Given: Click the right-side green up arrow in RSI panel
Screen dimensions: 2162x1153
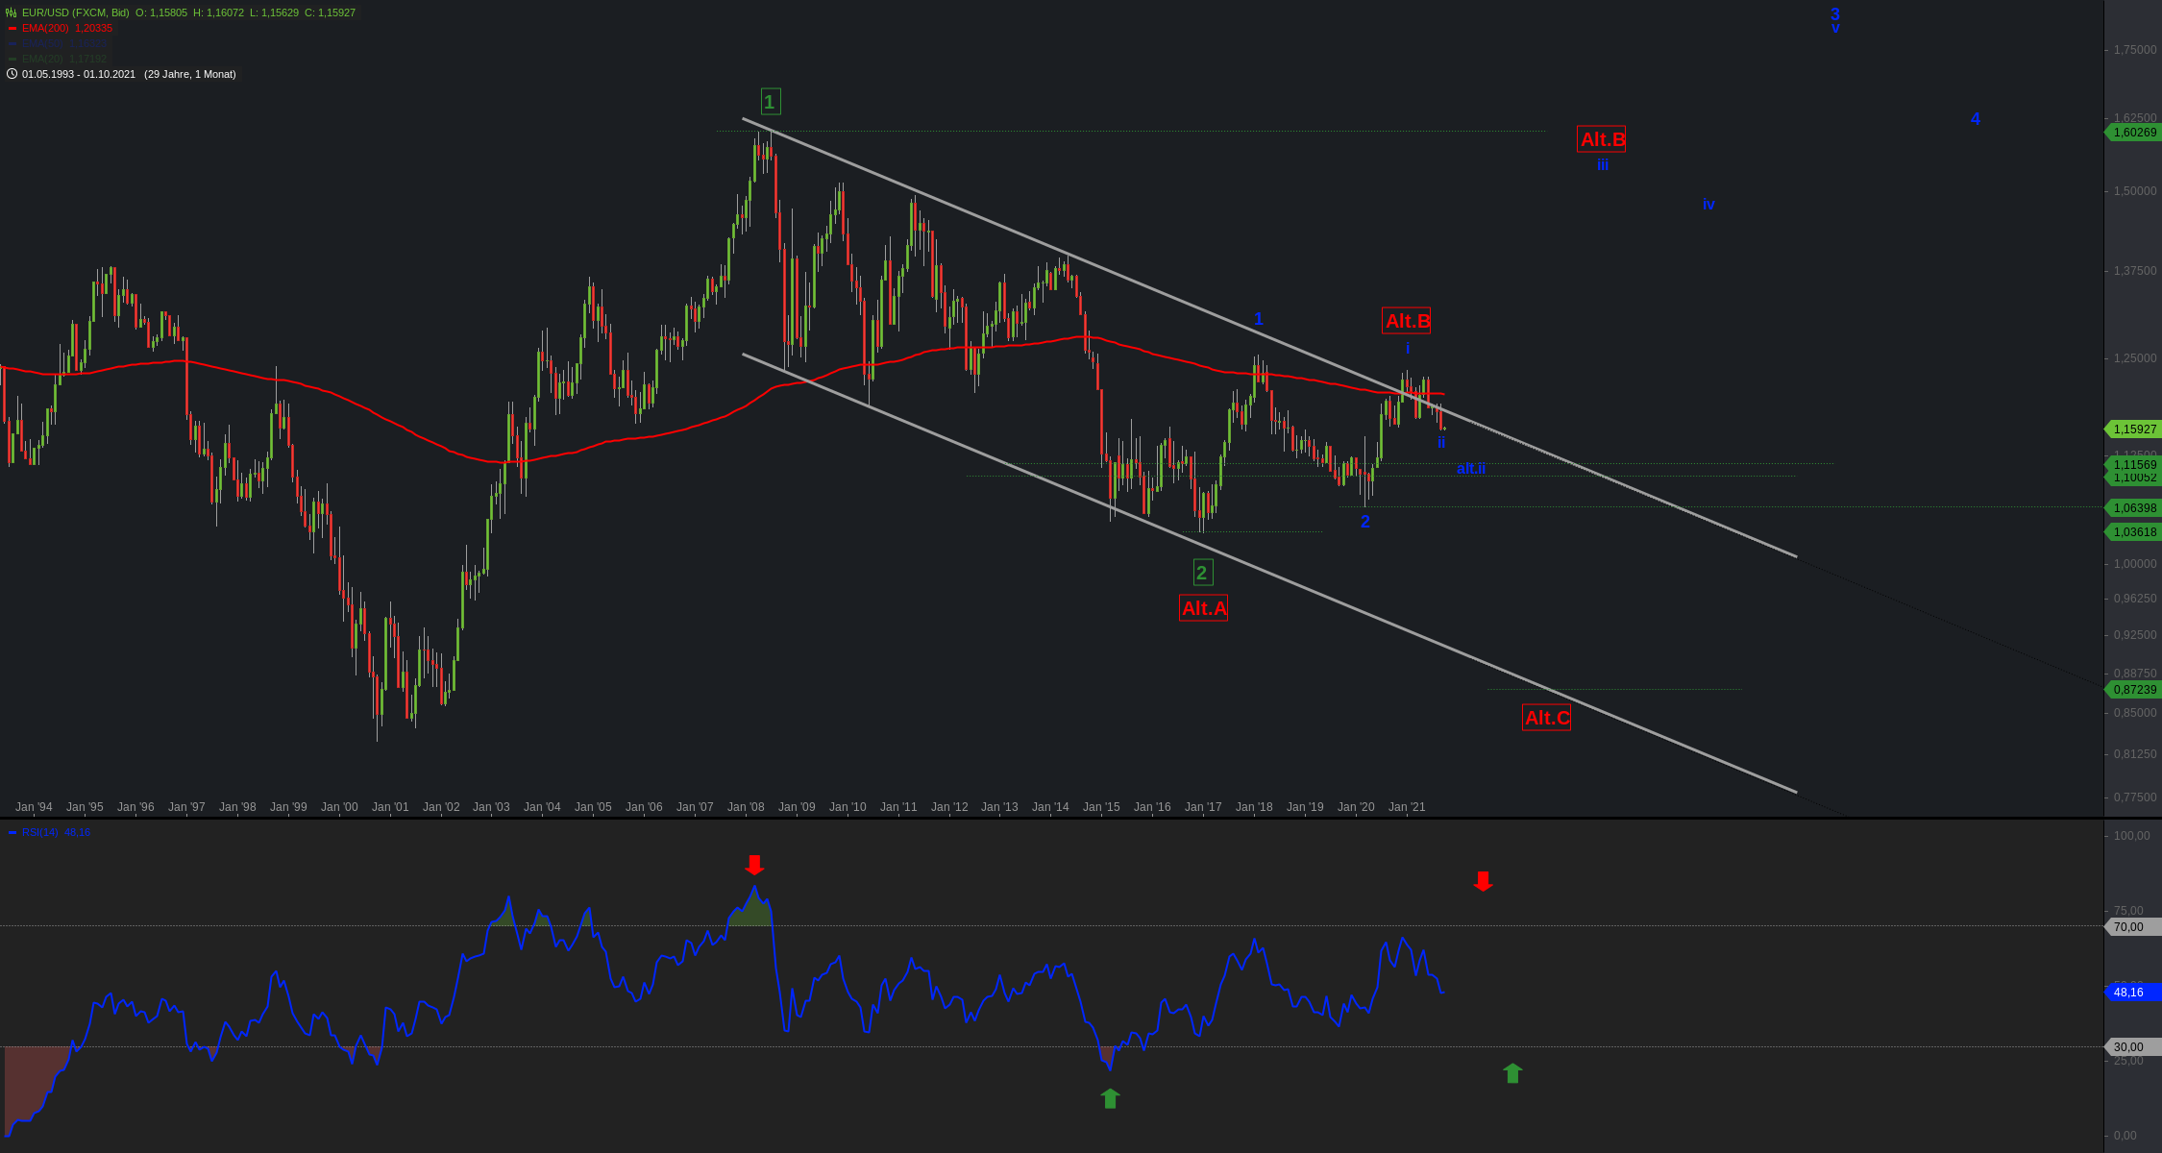Looking at the screenshot, I should pyautogui.click(x=1512, y=1073).
